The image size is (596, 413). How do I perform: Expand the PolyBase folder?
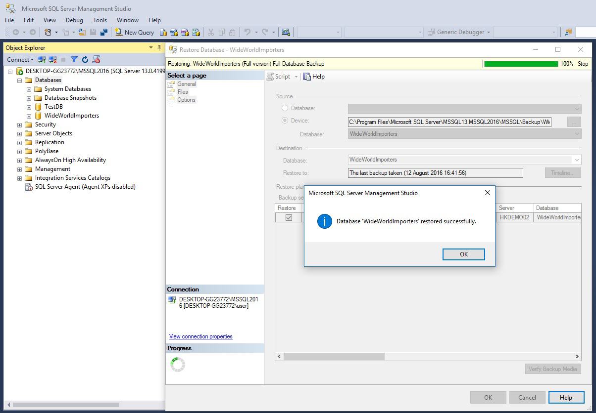click(x=19, y=151)
